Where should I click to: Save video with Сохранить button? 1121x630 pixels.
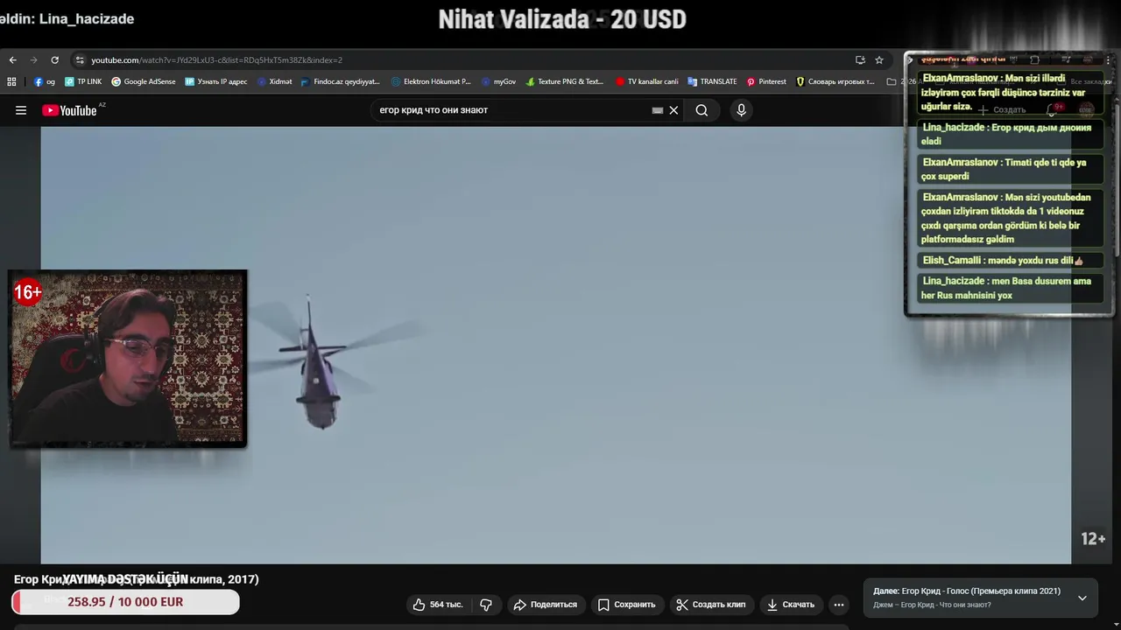[626, 605]
